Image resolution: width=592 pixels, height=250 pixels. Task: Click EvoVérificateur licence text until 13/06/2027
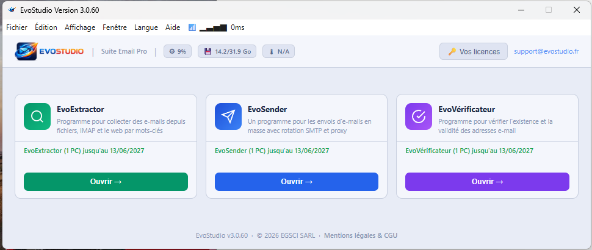coord(469,151)
